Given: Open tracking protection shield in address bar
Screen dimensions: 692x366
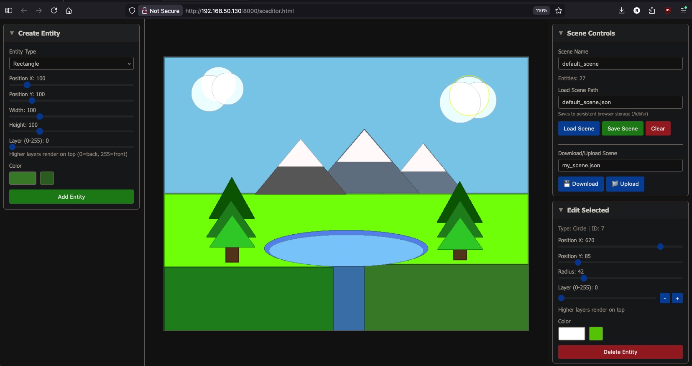Looking at the screenshot, I should (x=132, y=10).
